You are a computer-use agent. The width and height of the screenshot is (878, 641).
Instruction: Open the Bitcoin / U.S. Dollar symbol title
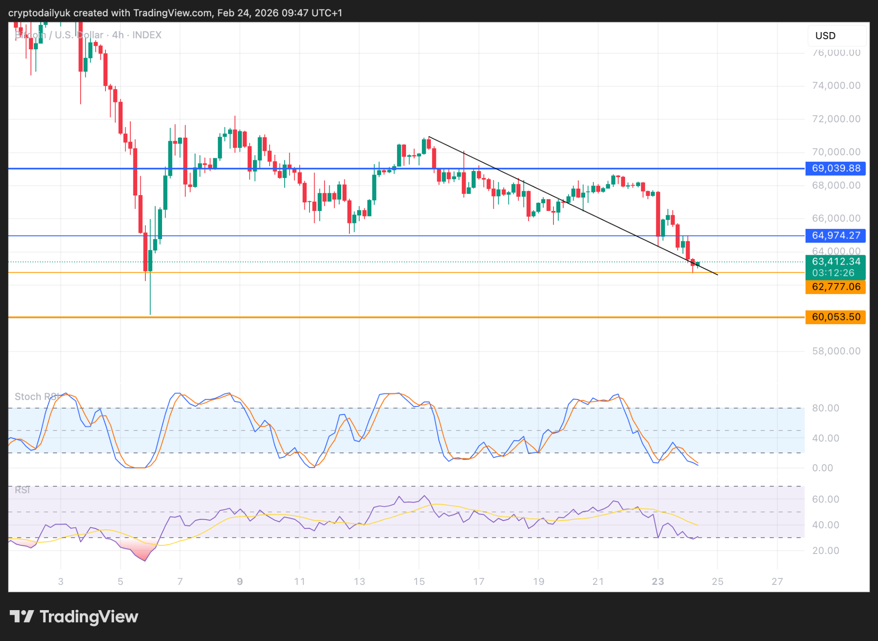(59, 35)
